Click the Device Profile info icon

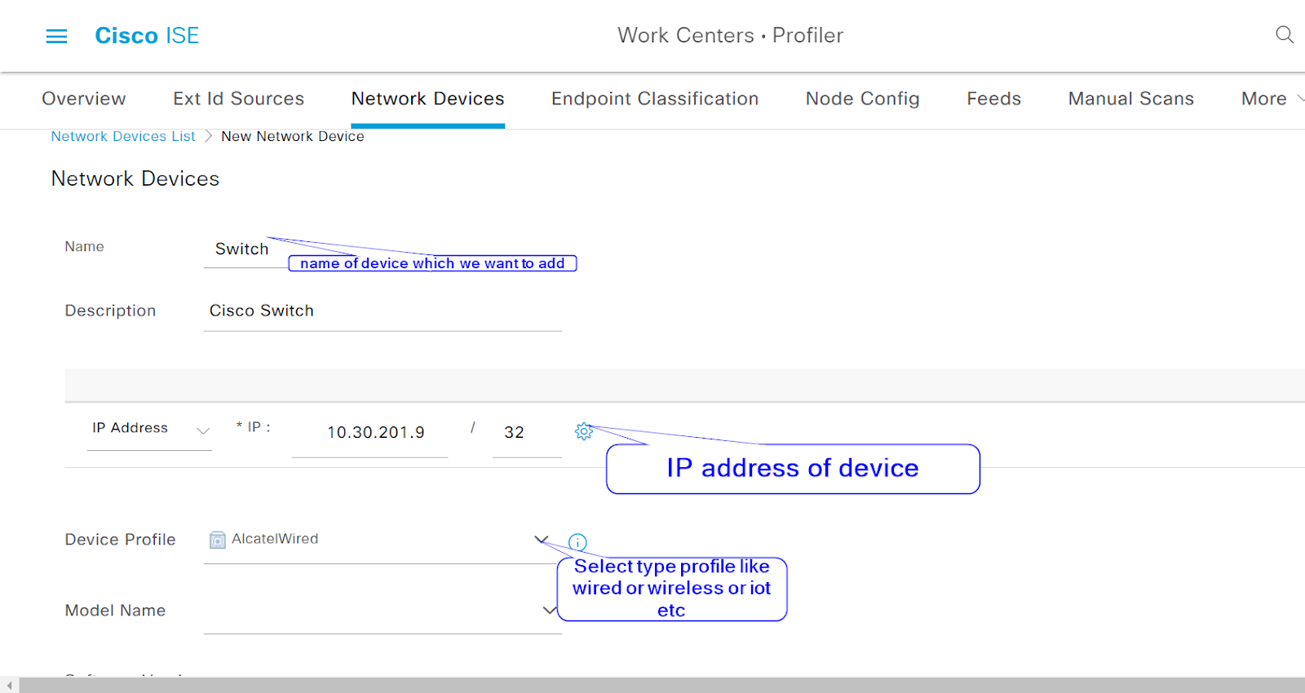[577, 542]
